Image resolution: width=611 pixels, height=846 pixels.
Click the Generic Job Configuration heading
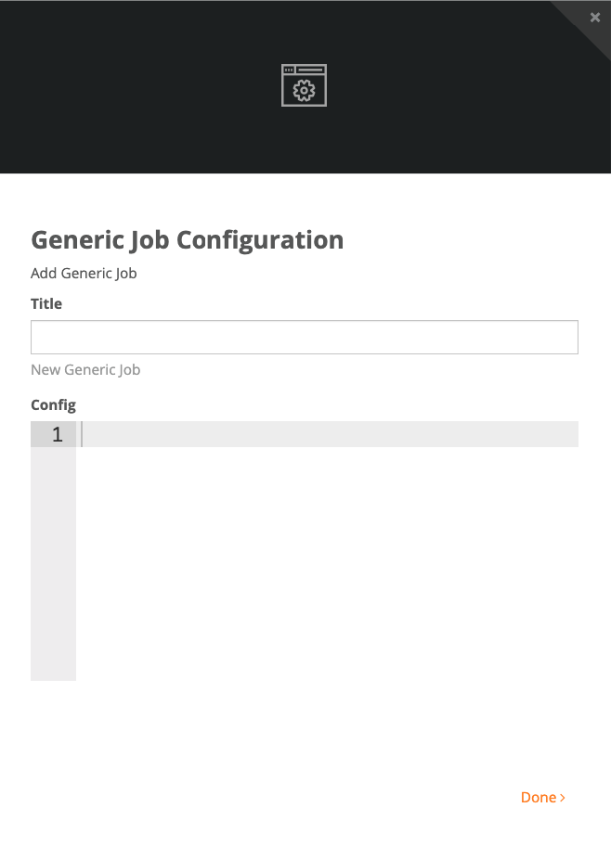(x=187, y=240)
